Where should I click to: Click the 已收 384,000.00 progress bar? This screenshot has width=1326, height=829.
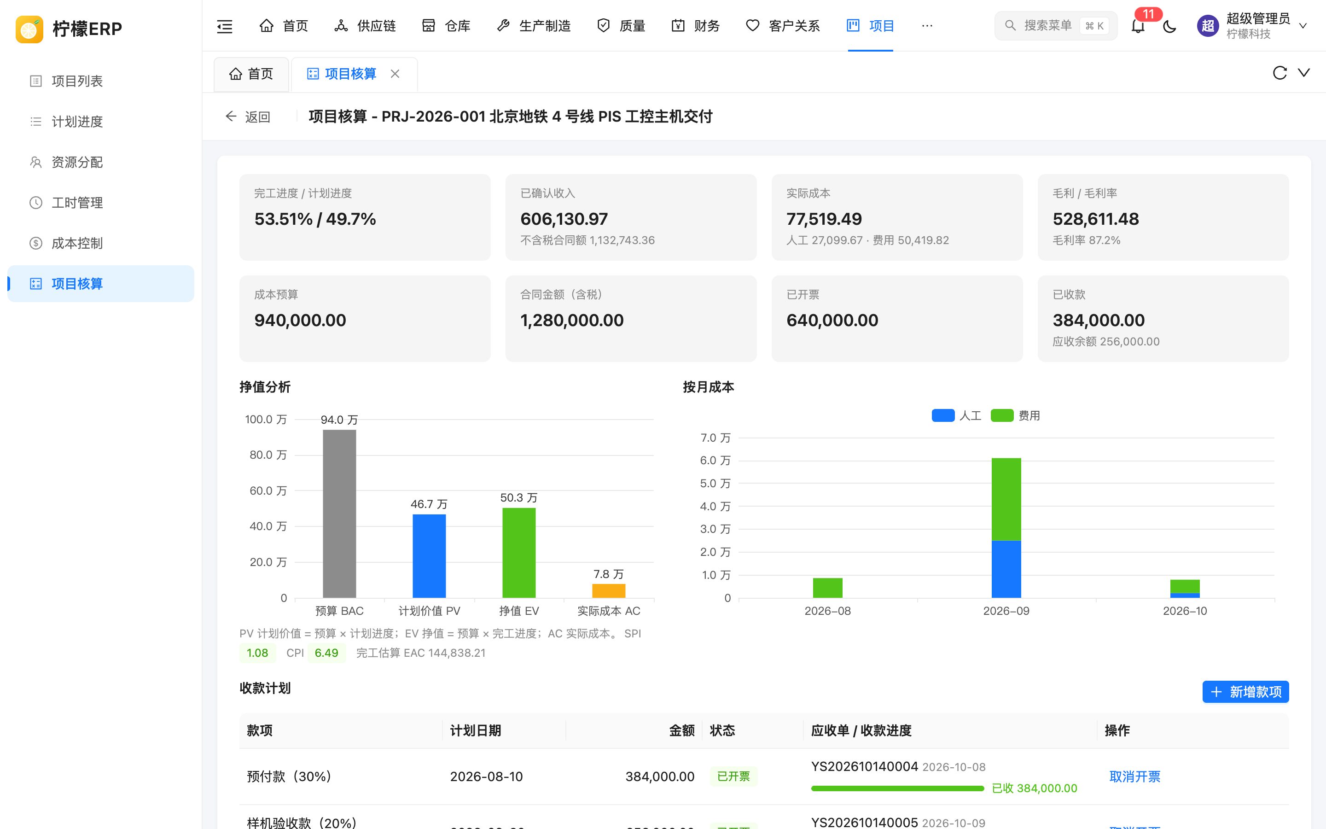[897, 788]
